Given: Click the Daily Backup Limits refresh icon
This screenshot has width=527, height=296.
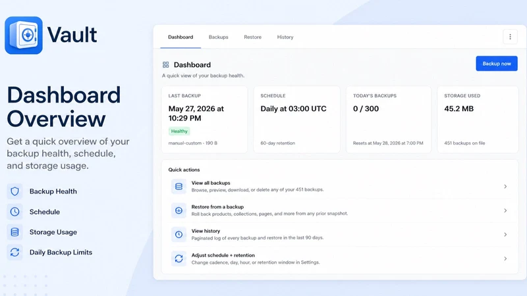Looking at the screenshot, I should coord(14,253).
